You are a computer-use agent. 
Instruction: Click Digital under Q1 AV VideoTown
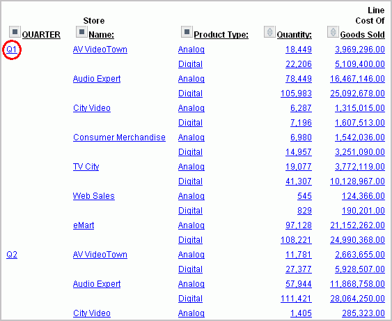(x=190, y=64)
